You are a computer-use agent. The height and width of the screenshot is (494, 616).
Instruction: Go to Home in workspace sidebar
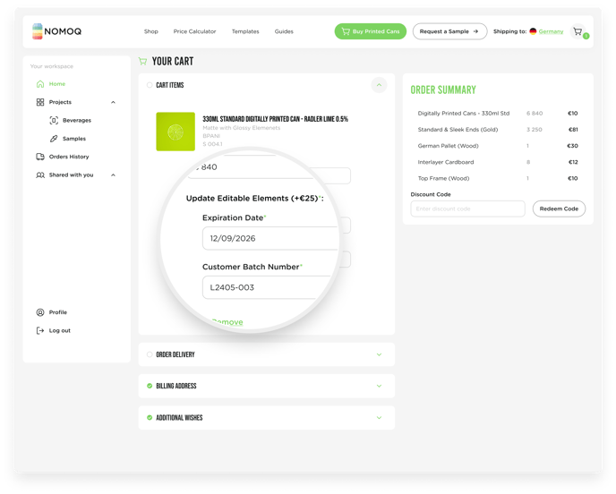[x=57, y=84]
